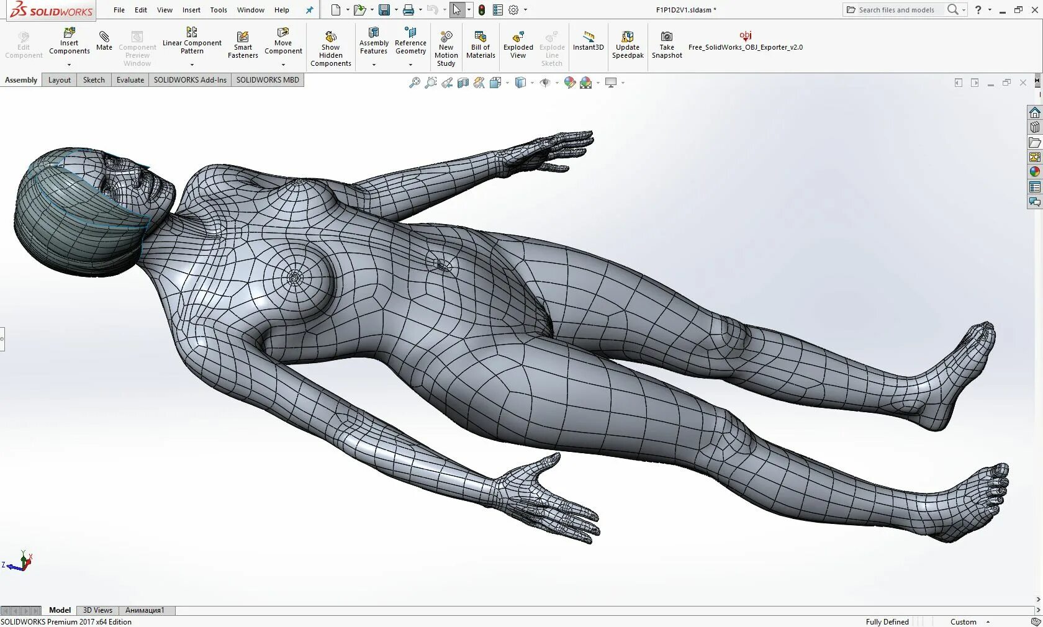Screen dimensions: 1043x627
Task: Open the Tools menu
Action: point(219,10)
